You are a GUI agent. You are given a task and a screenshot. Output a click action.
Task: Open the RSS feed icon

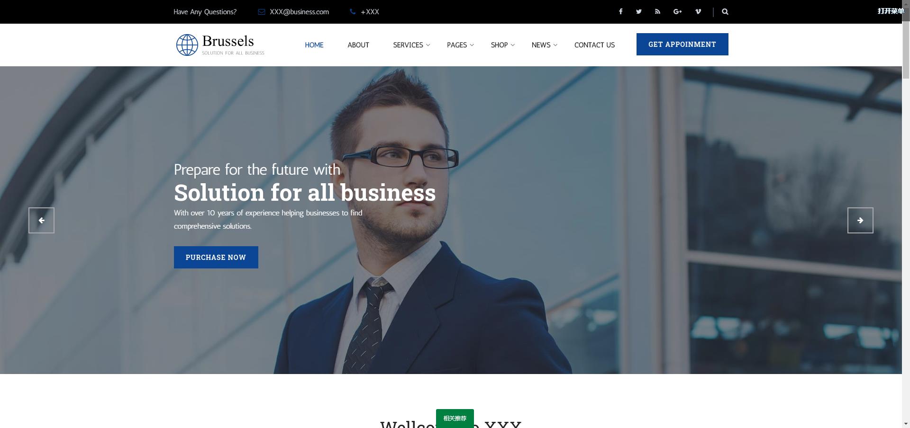(x=657, y=11)
